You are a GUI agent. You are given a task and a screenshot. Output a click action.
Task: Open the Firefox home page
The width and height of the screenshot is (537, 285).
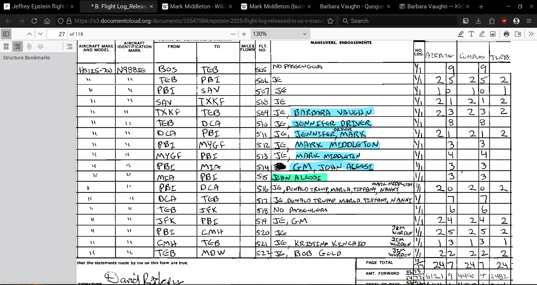47,21
